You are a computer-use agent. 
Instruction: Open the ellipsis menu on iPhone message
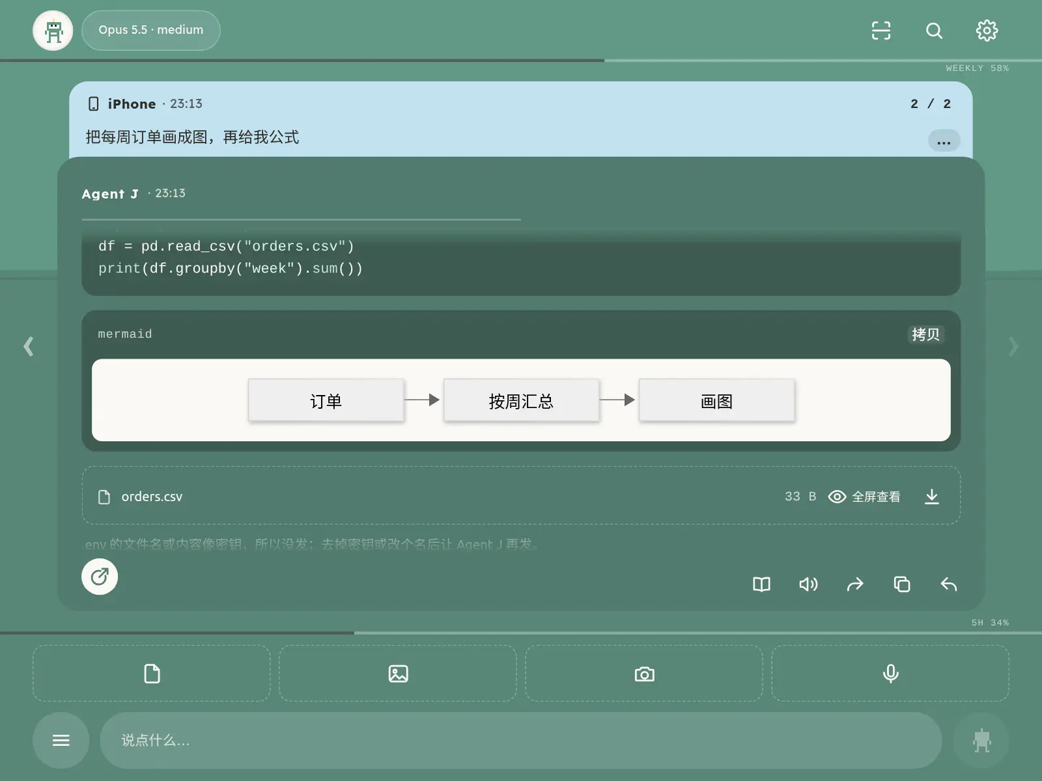944,141
